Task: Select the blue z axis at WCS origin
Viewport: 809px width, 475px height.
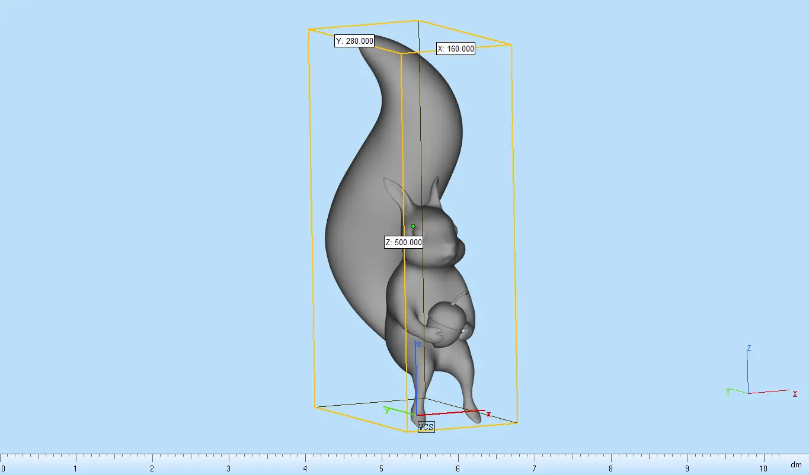Action: (417, 380)
